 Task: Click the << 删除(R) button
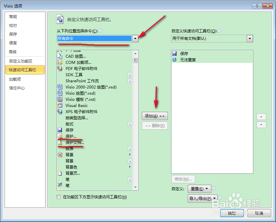tap(155, 125)
